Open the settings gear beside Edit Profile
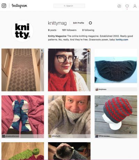This screenshot has width=139, height=160. (90, 23)
